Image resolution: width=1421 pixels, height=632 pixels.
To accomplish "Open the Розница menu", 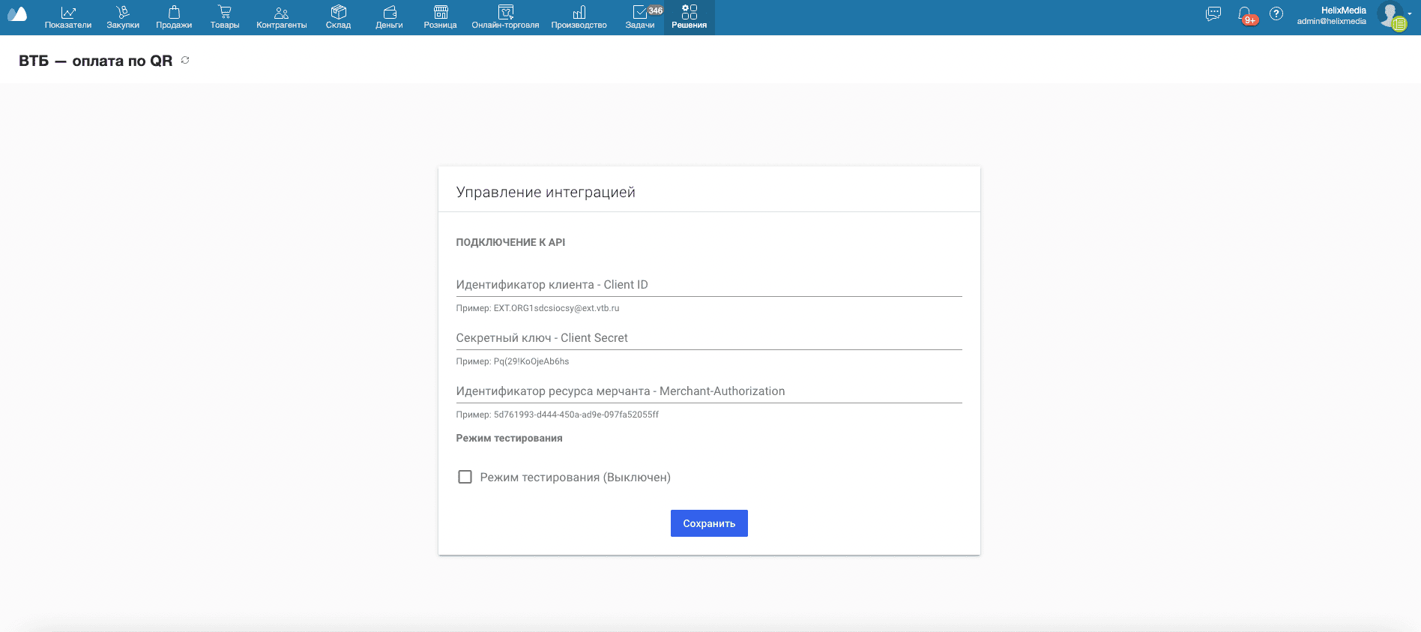I will point(440,17).
